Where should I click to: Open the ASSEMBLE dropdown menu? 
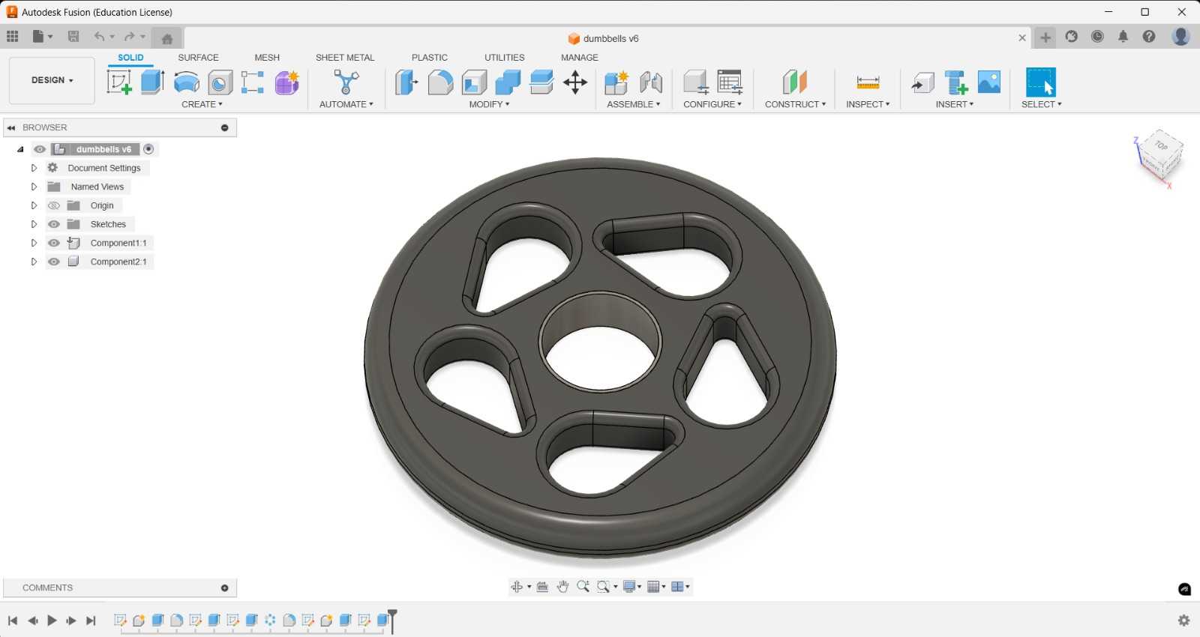click(634, 104)
